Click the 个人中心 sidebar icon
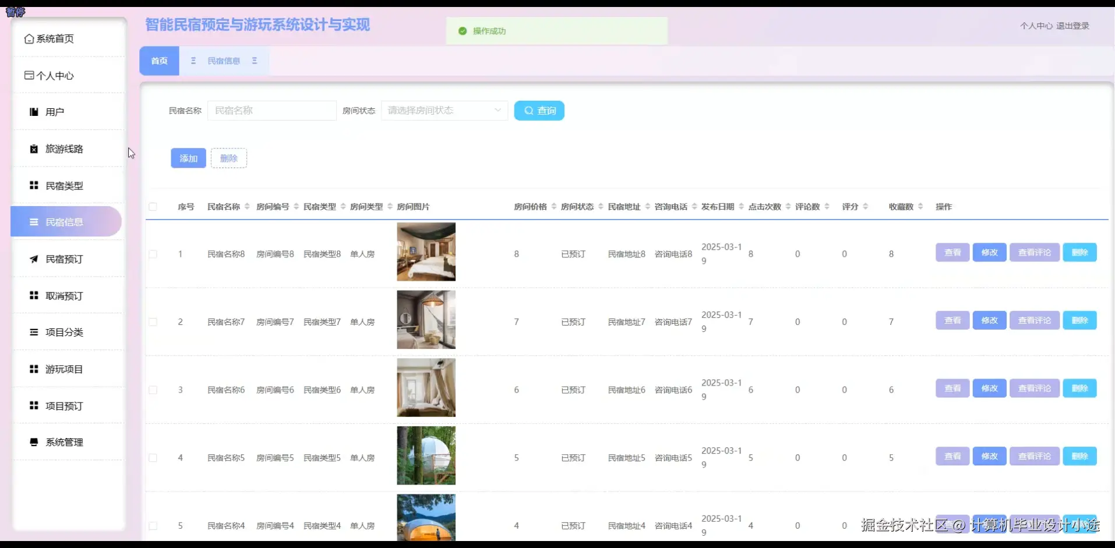The image size is (1115, 548). pyautogui.click(x=29, y=76)
